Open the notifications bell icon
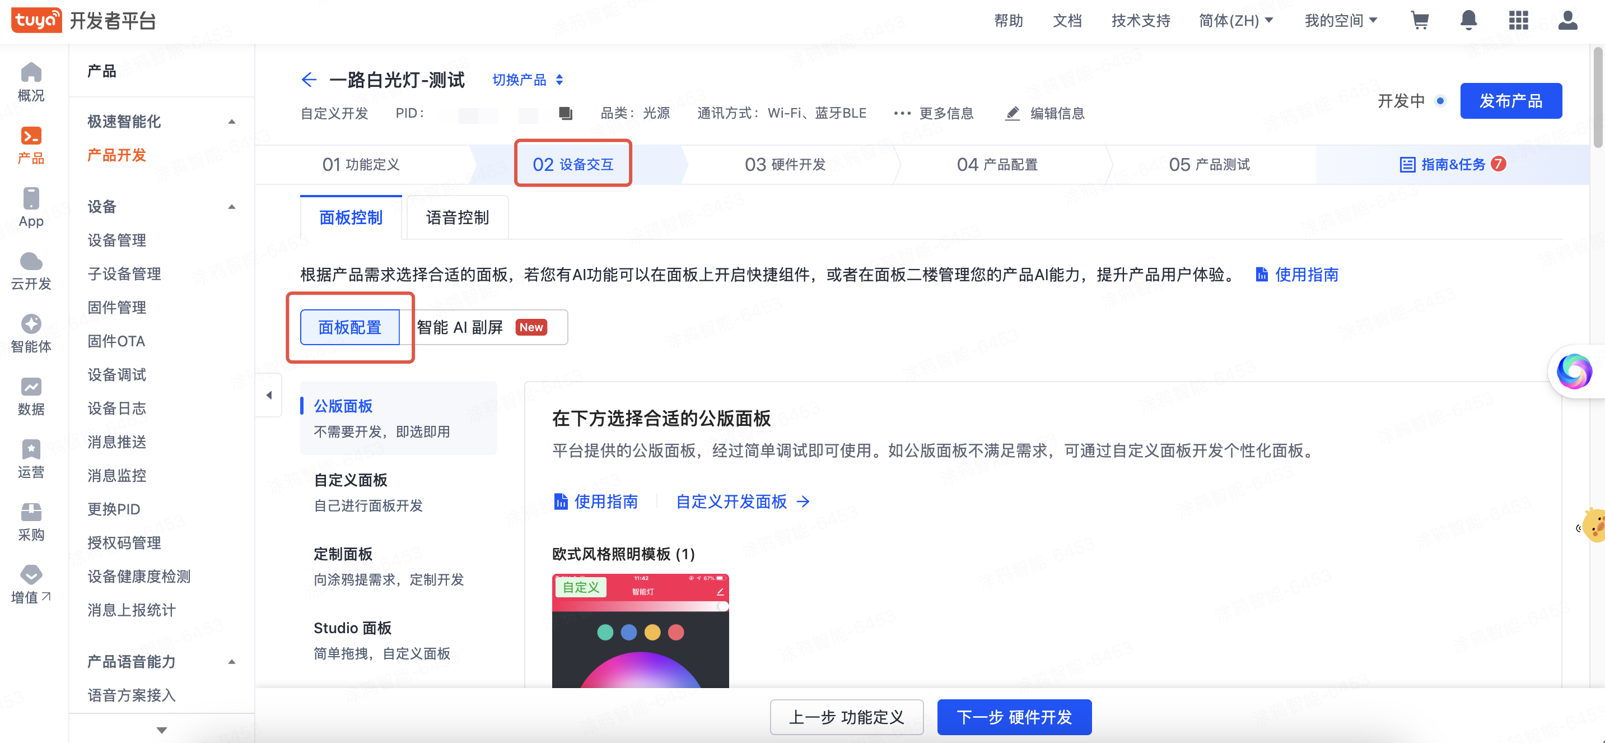 (1468, 21)
